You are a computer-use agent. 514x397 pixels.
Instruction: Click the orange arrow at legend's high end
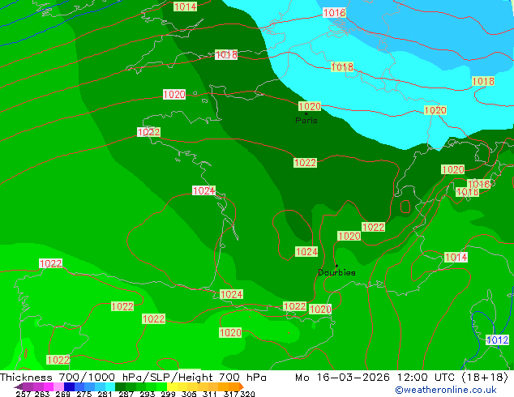coord(242,386)
